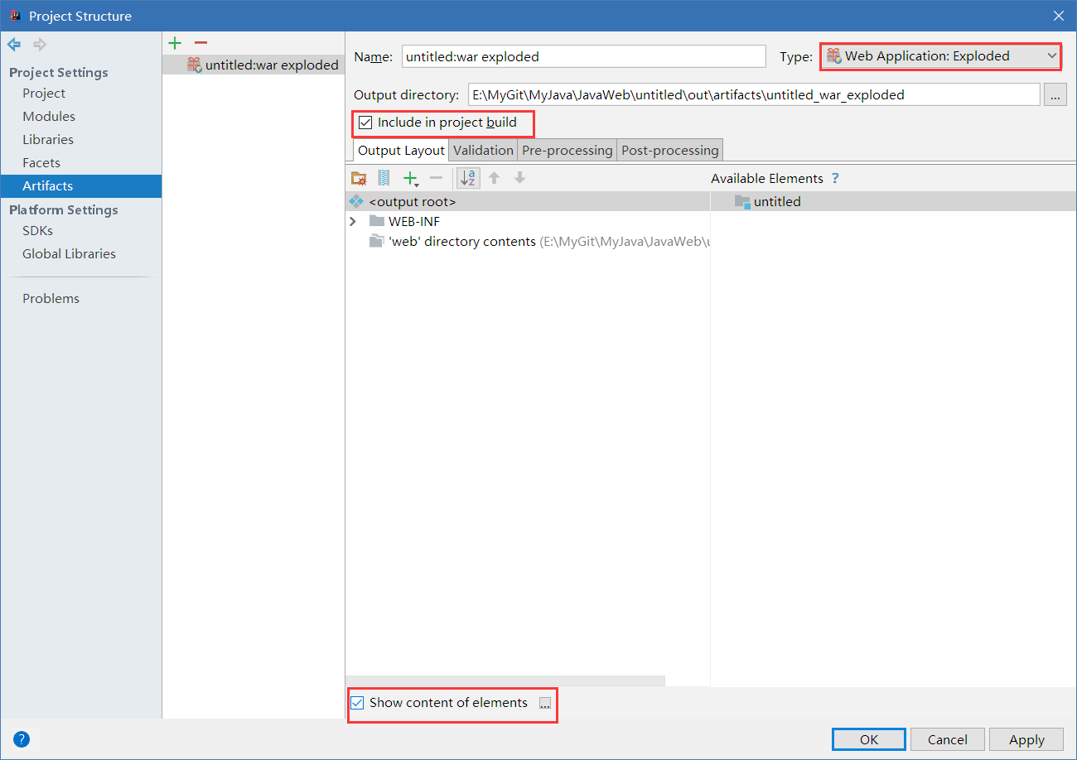The image size is (1077, 760).
Task: Toggle Show content of elements checkbox
Action: coord(357,703)
